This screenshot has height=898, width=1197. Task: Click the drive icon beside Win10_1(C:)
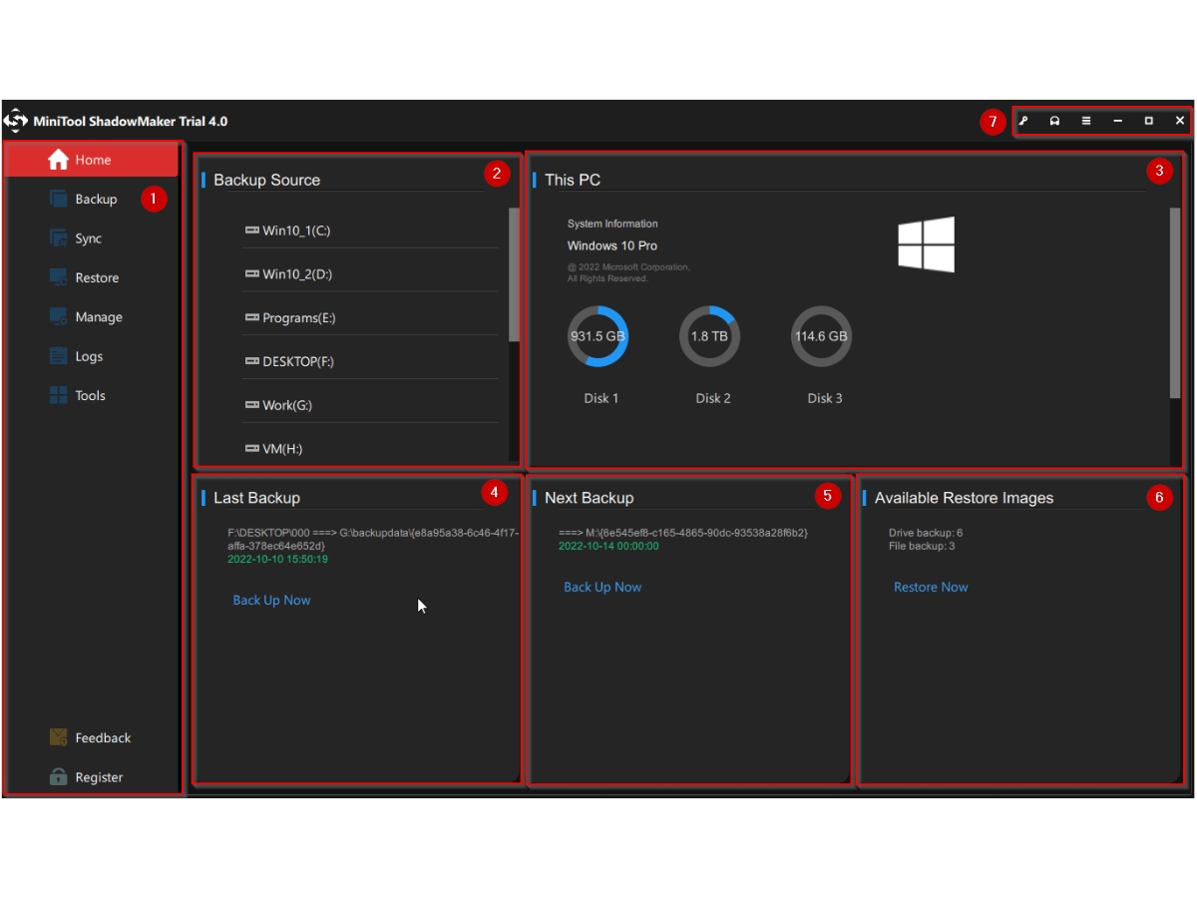251,230
